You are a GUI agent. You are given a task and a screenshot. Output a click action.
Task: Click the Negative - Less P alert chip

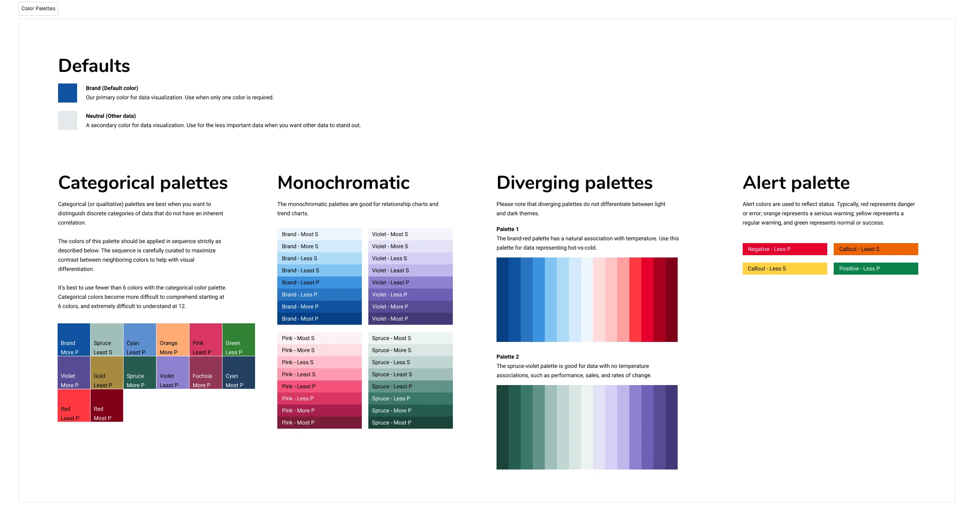[x=784, y=249]
